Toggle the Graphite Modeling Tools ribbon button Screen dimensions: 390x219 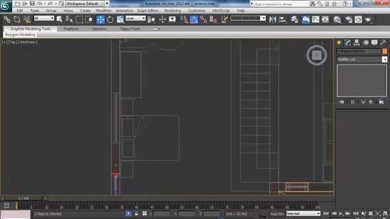306,19
